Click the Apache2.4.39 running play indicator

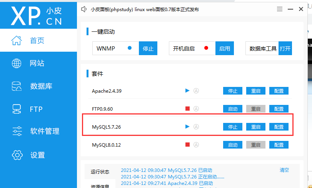click(187, 91)
